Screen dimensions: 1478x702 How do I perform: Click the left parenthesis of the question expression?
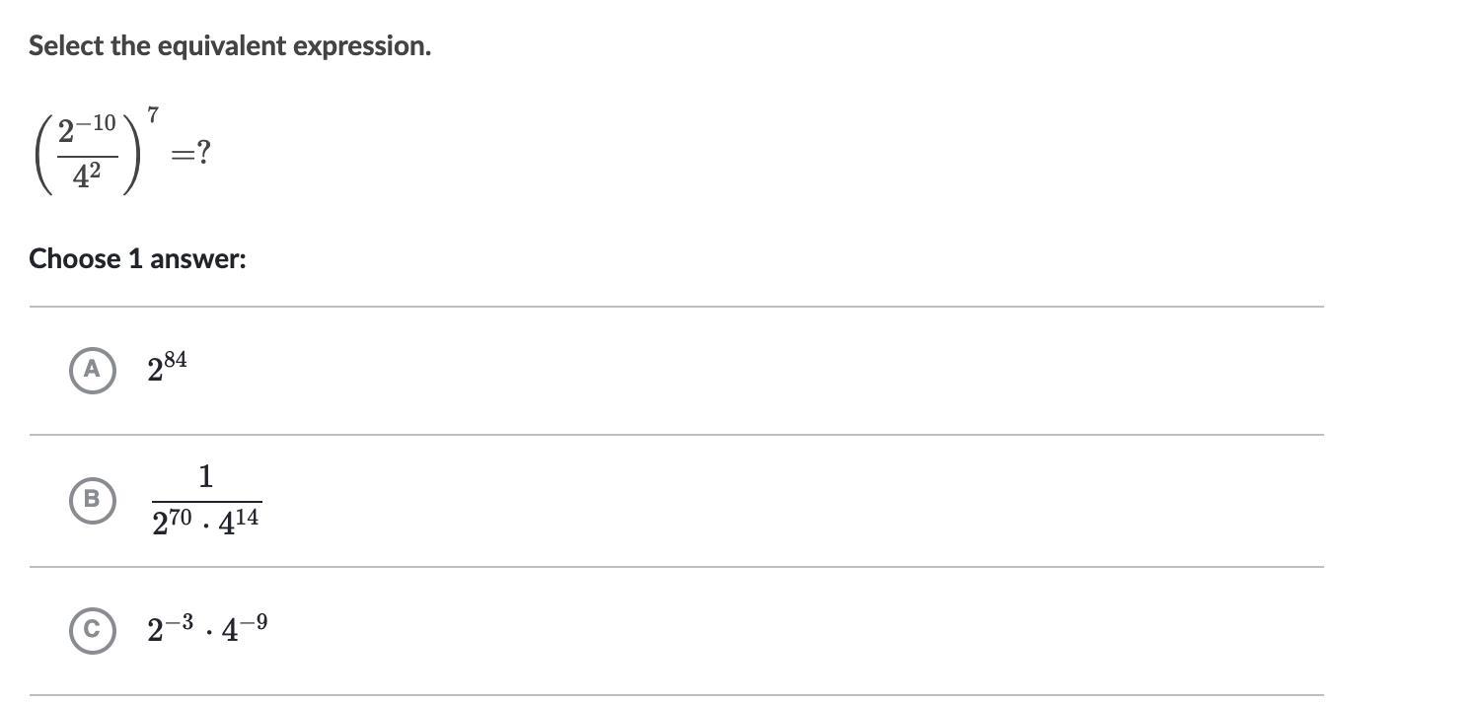[x=42, y=155]
